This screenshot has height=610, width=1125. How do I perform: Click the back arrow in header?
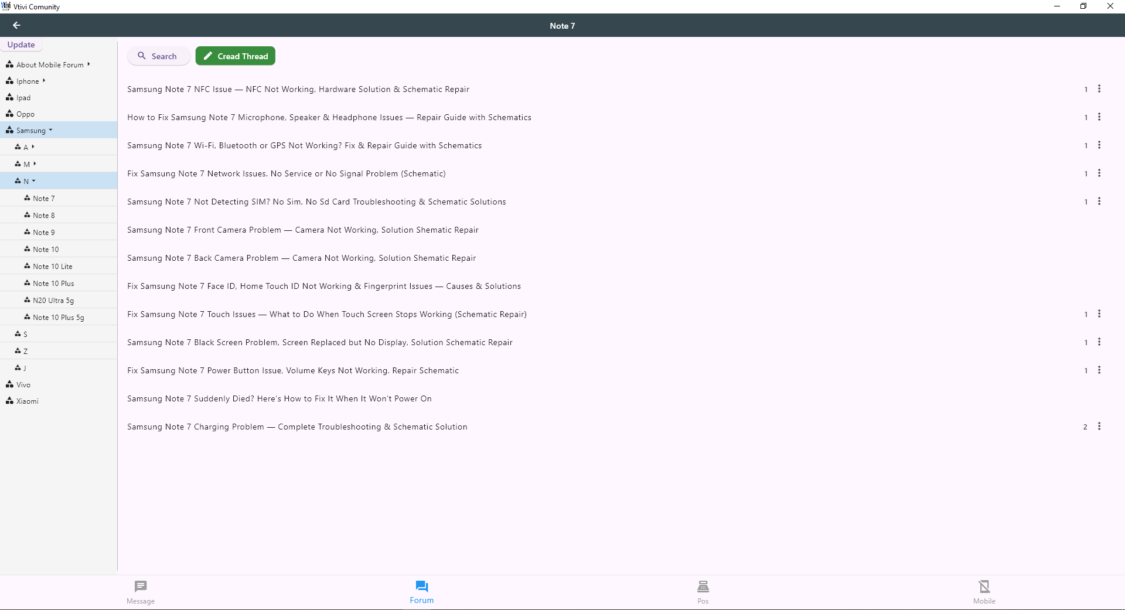point(16,25)
